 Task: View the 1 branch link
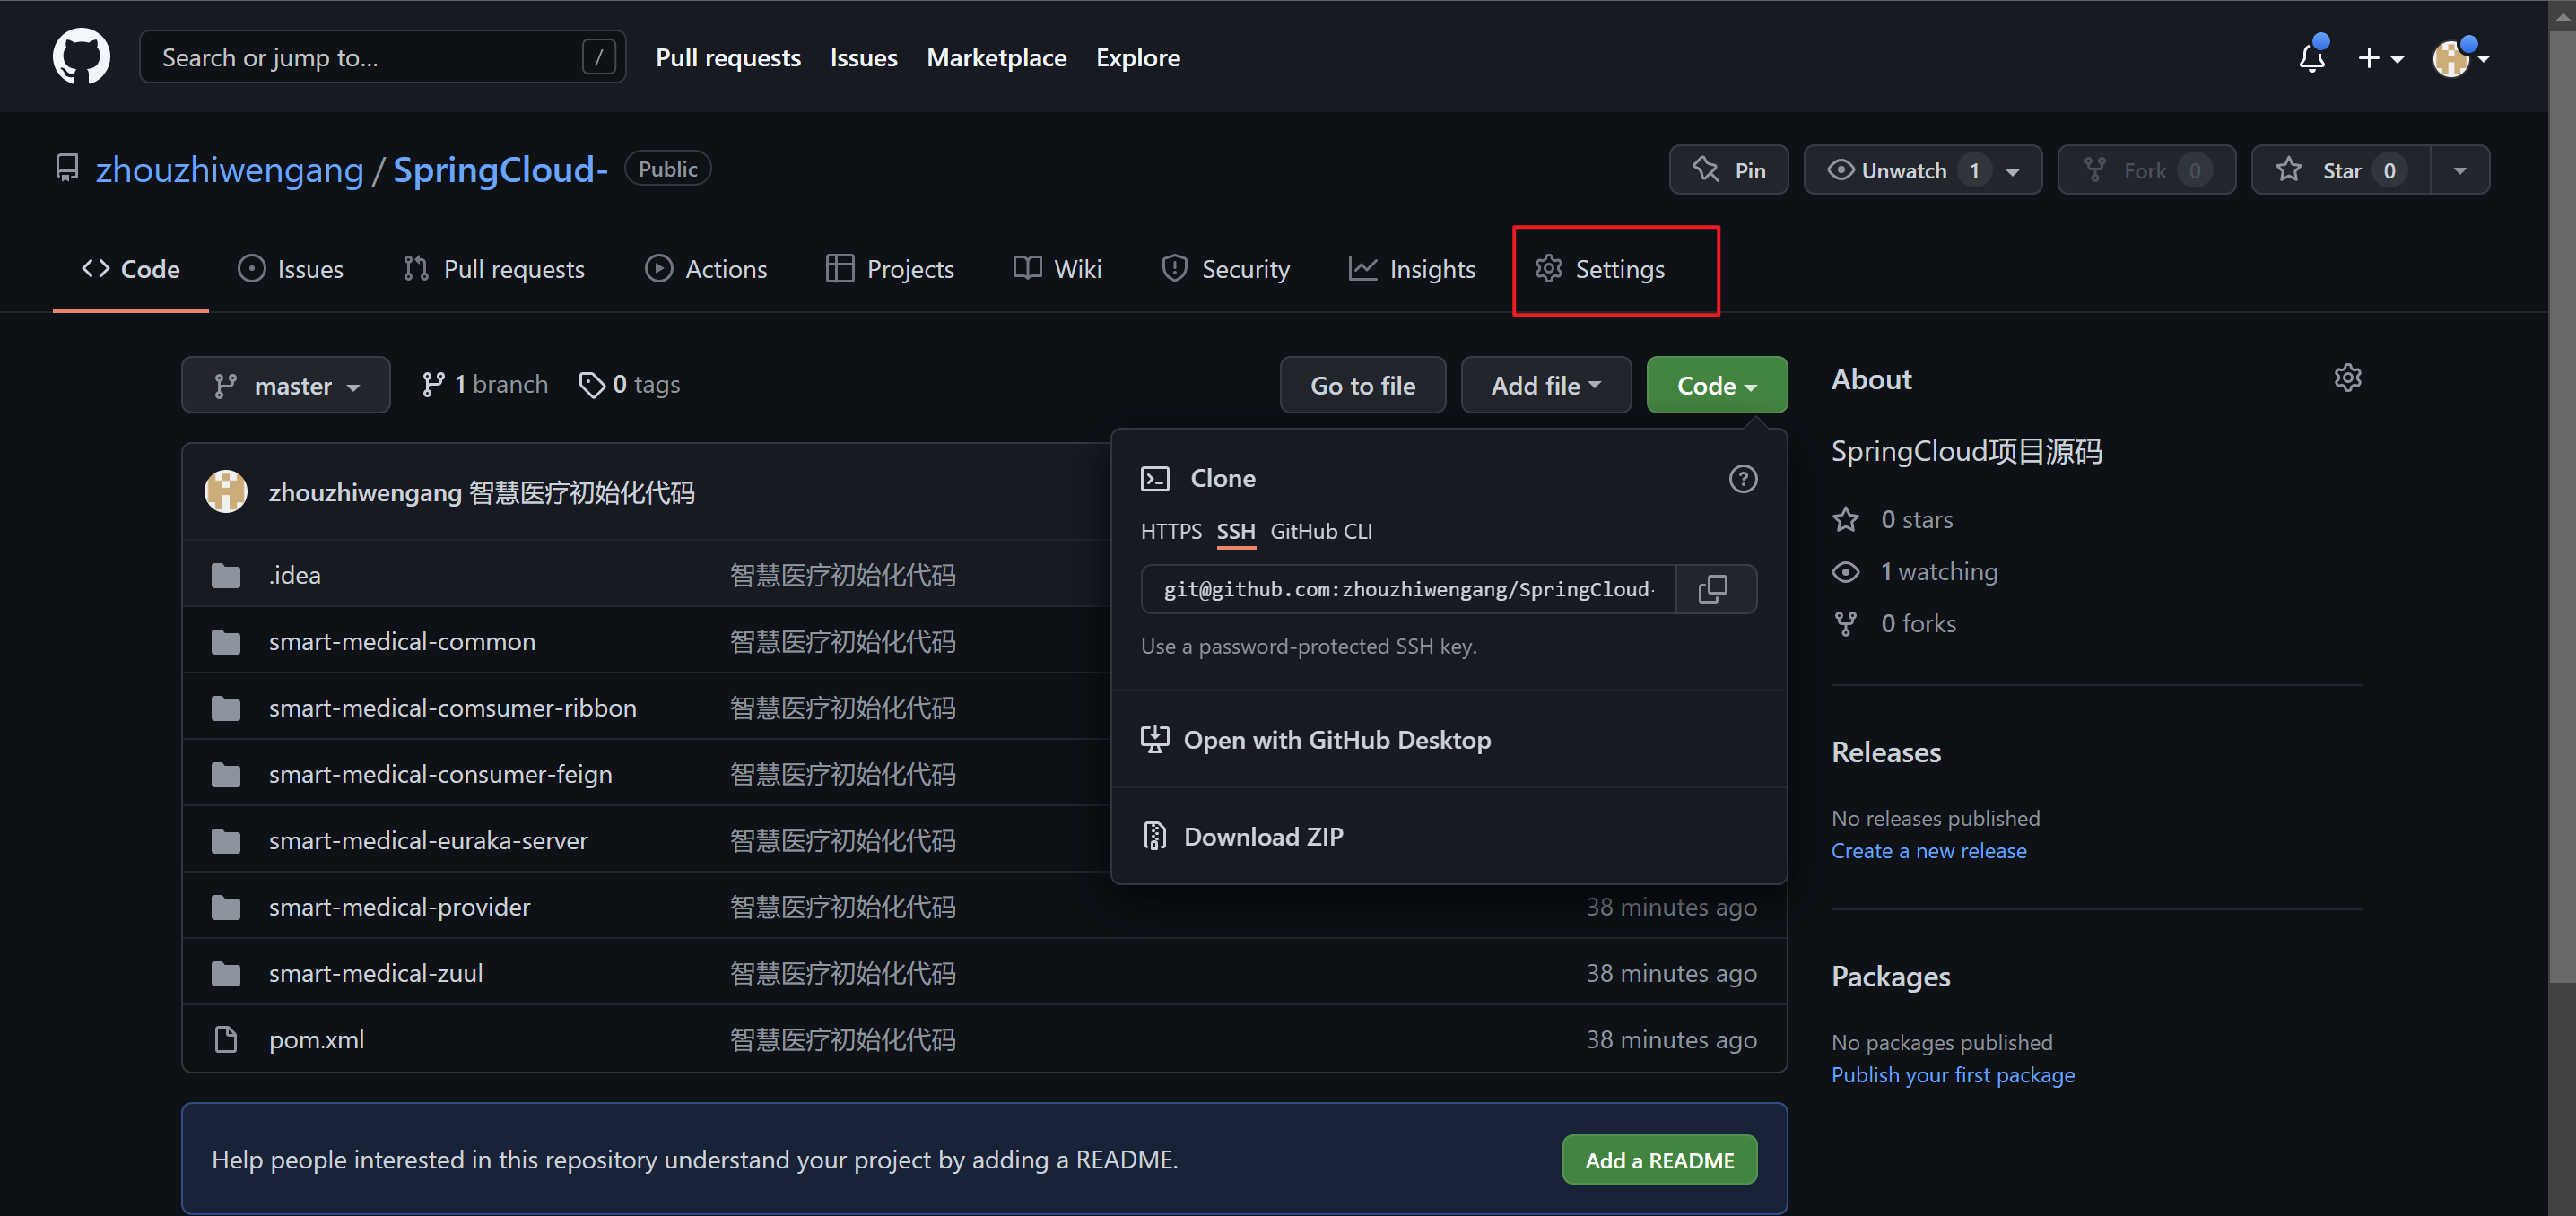coord(485,385)
